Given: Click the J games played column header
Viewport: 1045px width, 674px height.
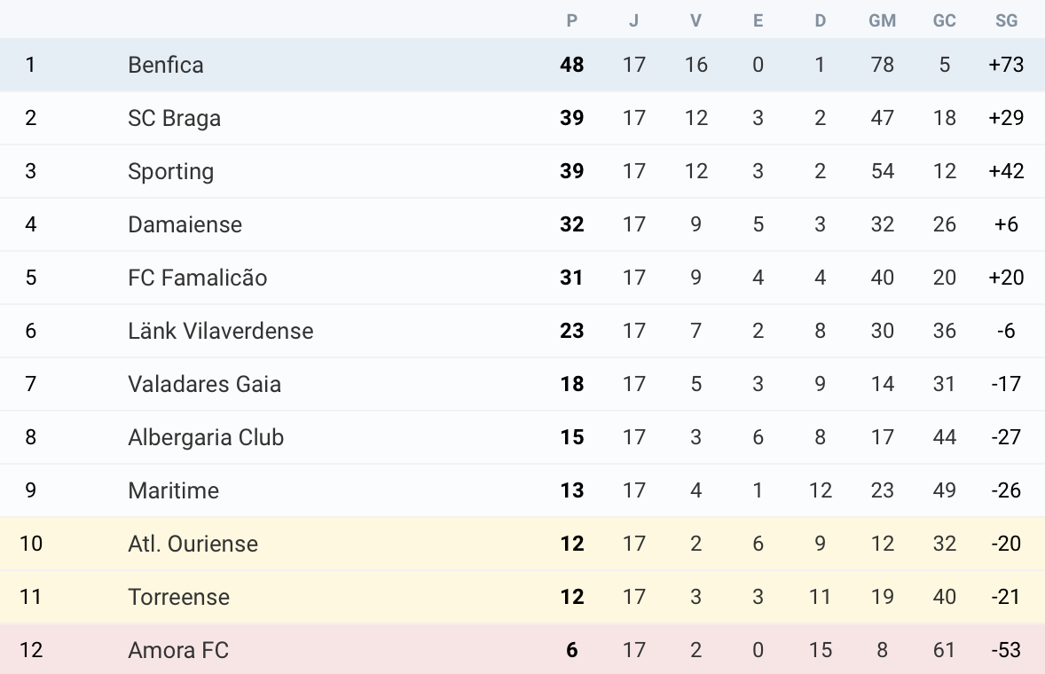Looking at the screenshot, I should click(633, 20).
